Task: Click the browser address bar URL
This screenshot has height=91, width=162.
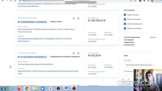Action: pos(43,1)
